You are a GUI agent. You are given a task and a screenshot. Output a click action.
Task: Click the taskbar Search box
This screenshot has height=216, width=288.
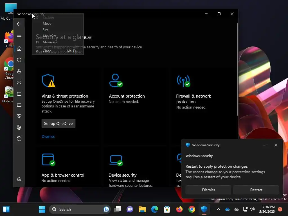(80, 209)
